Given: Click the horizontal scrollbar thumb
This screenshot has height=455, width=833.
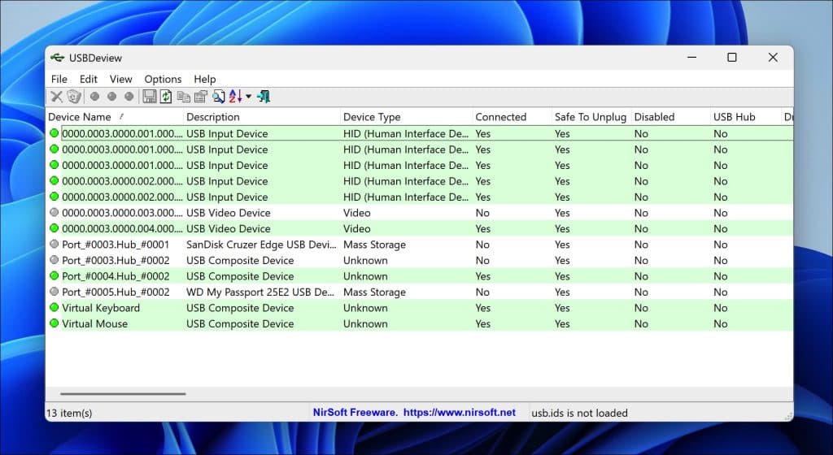Looking at the screenshot, I should click(x=123, y=394).
